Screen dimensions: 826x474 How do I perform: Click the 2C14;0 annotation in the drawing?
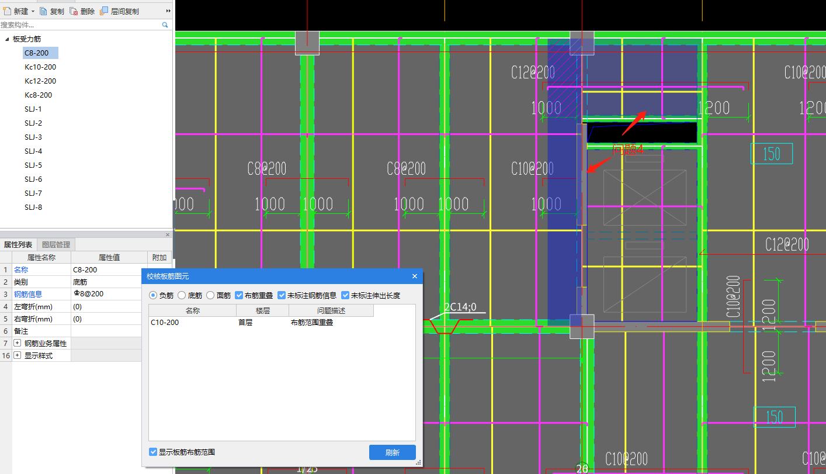[x=460, y=307]
